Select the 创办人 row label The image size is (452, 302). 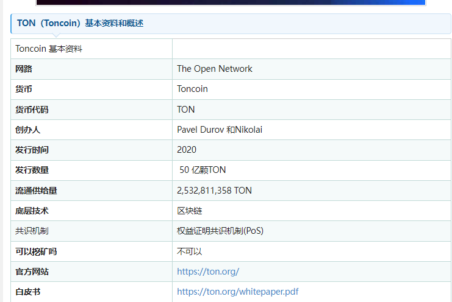pyautogui.click(x=27, y=130)
